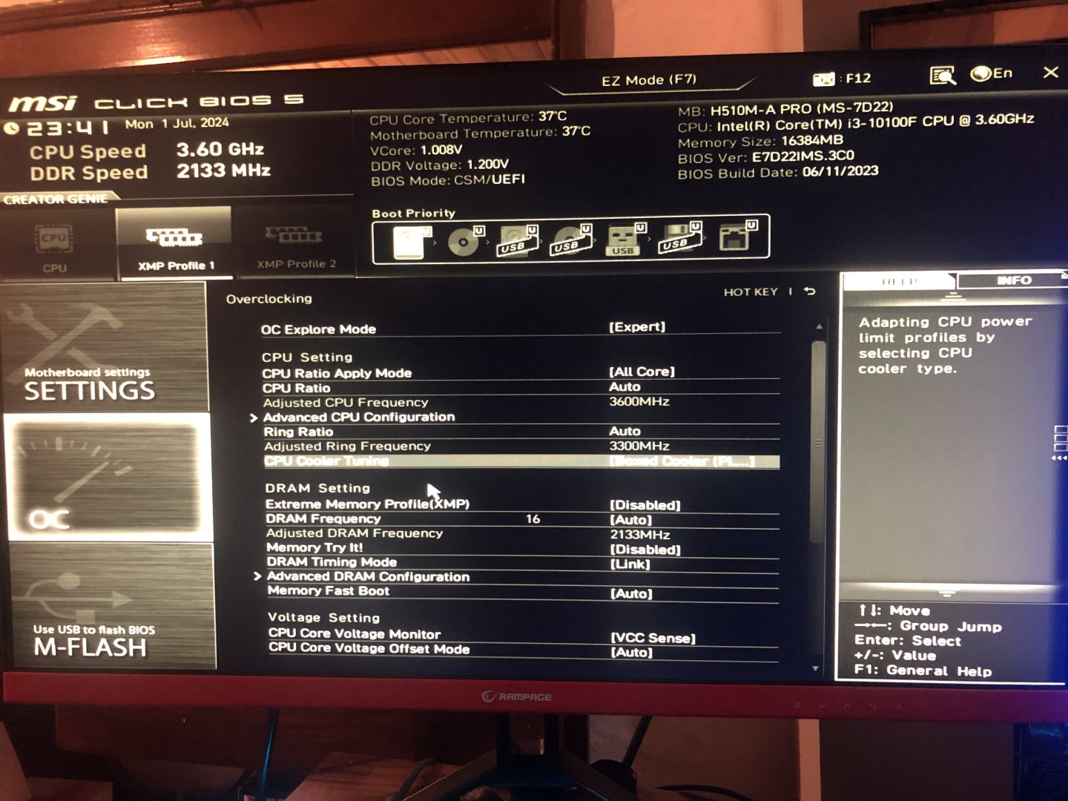
Task: Click the MSI Click BIOS 5 logo
Action: (156, 102)
